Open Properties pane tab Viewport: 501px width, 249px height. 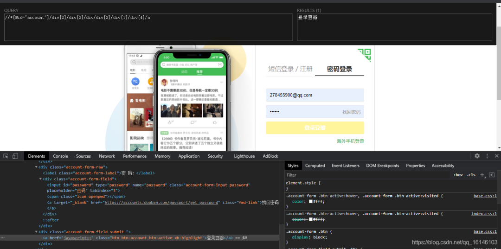(415, 166)
